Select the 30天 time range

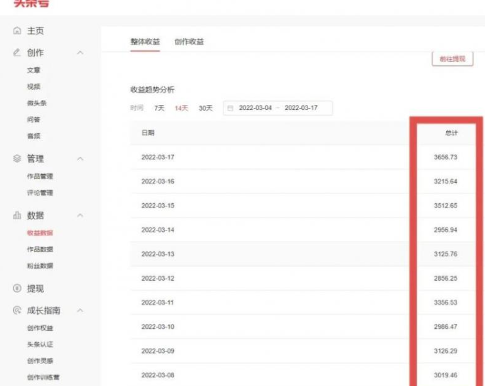206,108
